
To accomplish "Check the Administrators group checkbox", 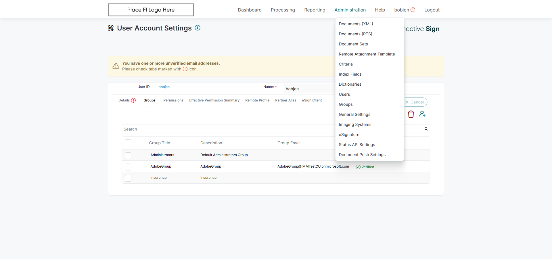I will click(x=128, y=156).
